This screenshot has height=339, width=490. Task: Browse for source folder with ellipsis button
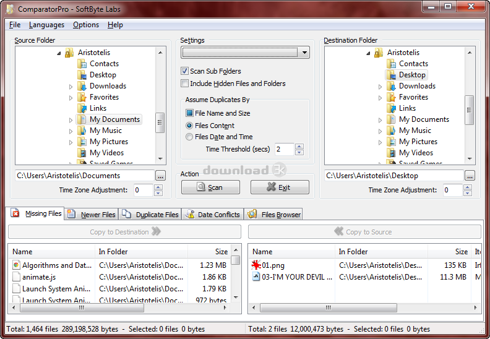161,176
